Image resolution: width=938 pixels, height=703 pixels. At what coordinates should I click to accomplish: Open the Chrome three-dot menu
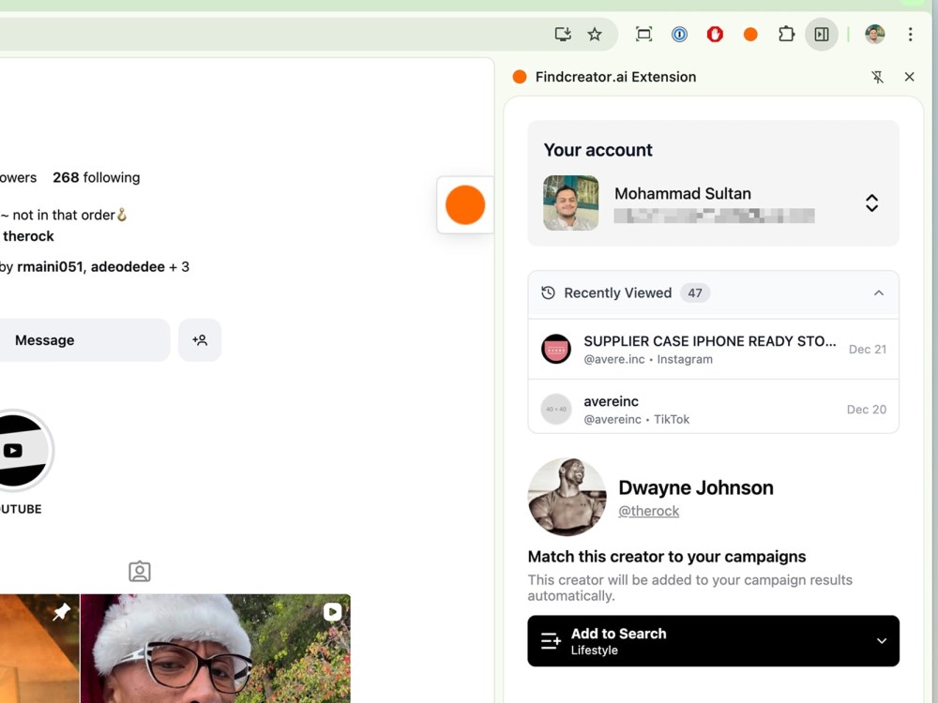pos(910,34)
